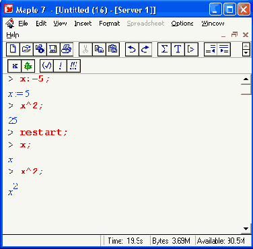Toggle the maple leaf notation button
The image size is (253, 249).
tap(28, 66)
